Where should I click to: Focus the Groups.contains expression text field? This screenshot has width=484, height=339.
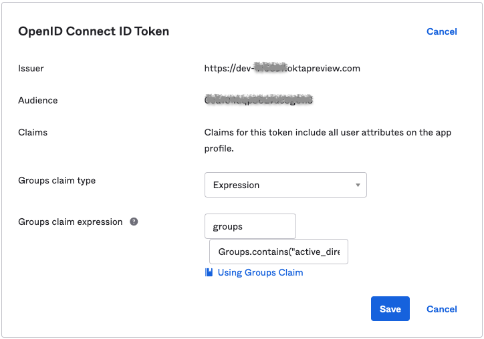(278, 252)
